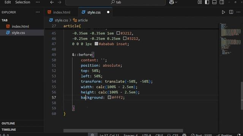Toggle the bottom panel visibility
Viewport: 243px width, 136px height.
click(x=214, y=2)
